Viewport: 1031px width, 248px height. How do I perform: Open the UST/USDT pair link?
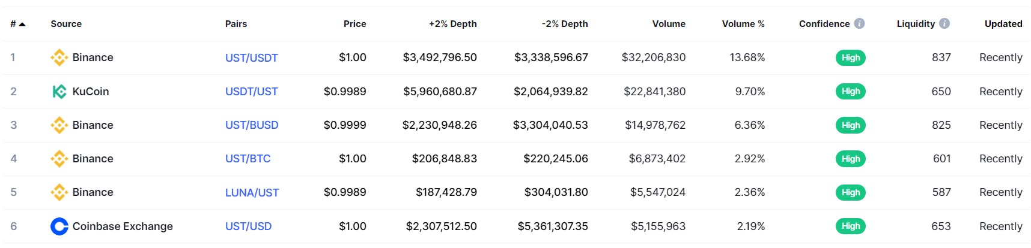[x=251, y=58]
